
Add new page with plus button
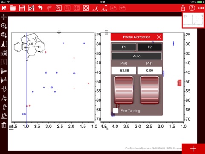193,149
